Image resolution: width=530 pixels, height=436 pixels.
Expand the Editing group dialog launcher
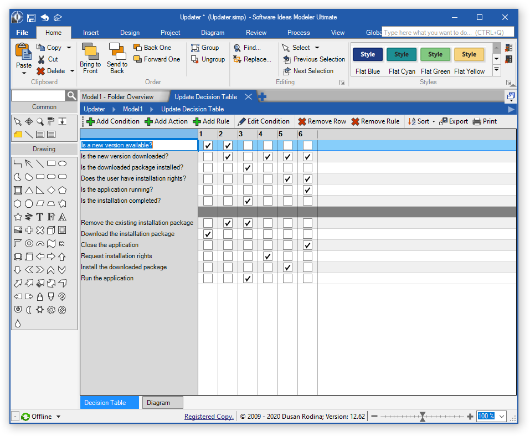tap(342, 82)
